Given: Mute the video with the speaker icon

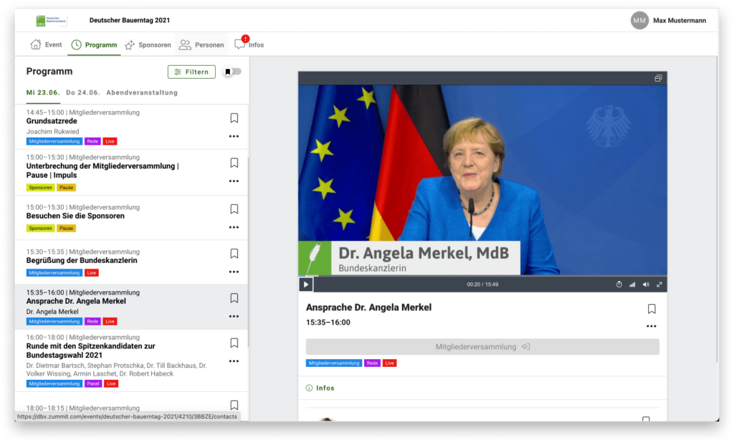Looking at the screenshot, I should click(x=646, y=284).
